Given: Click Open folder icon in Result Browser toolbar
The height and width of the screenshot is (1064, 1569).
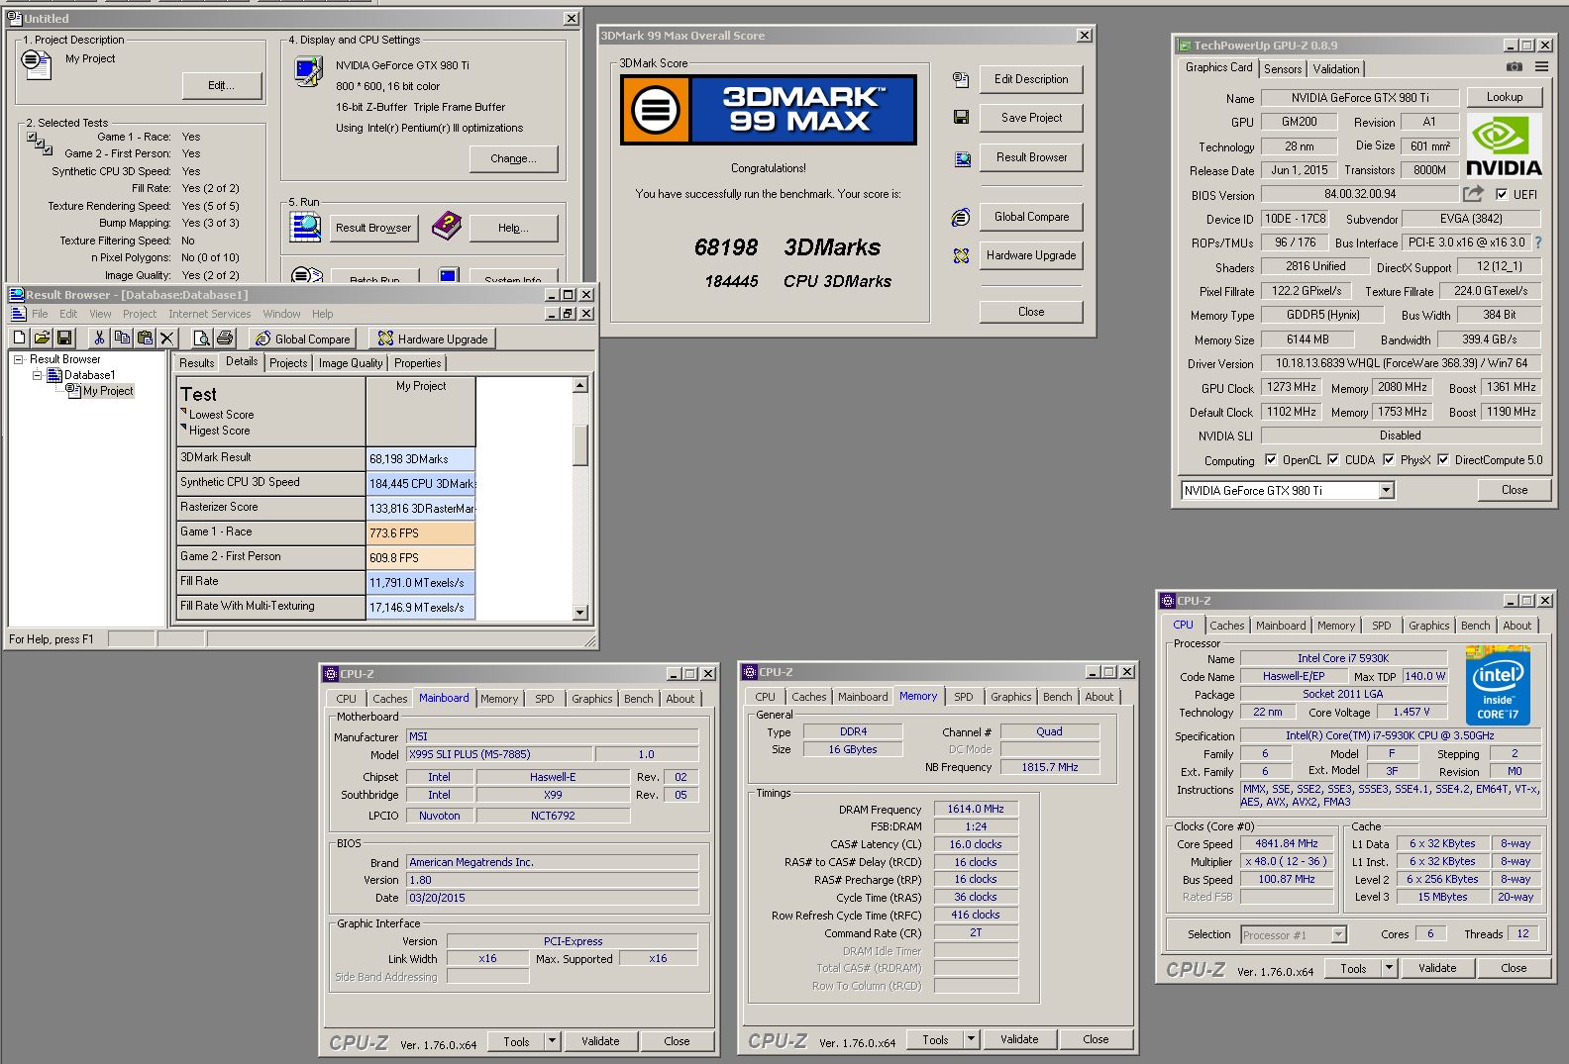Looking at the screenshot, I should point(42,339).
